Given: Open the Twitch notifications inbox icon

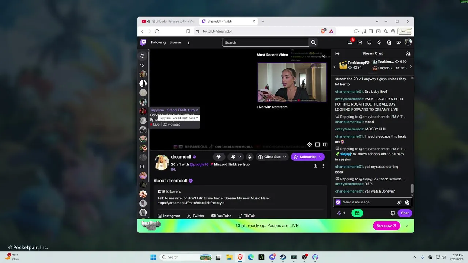Looking at the screenshot, I should point(360,42).
